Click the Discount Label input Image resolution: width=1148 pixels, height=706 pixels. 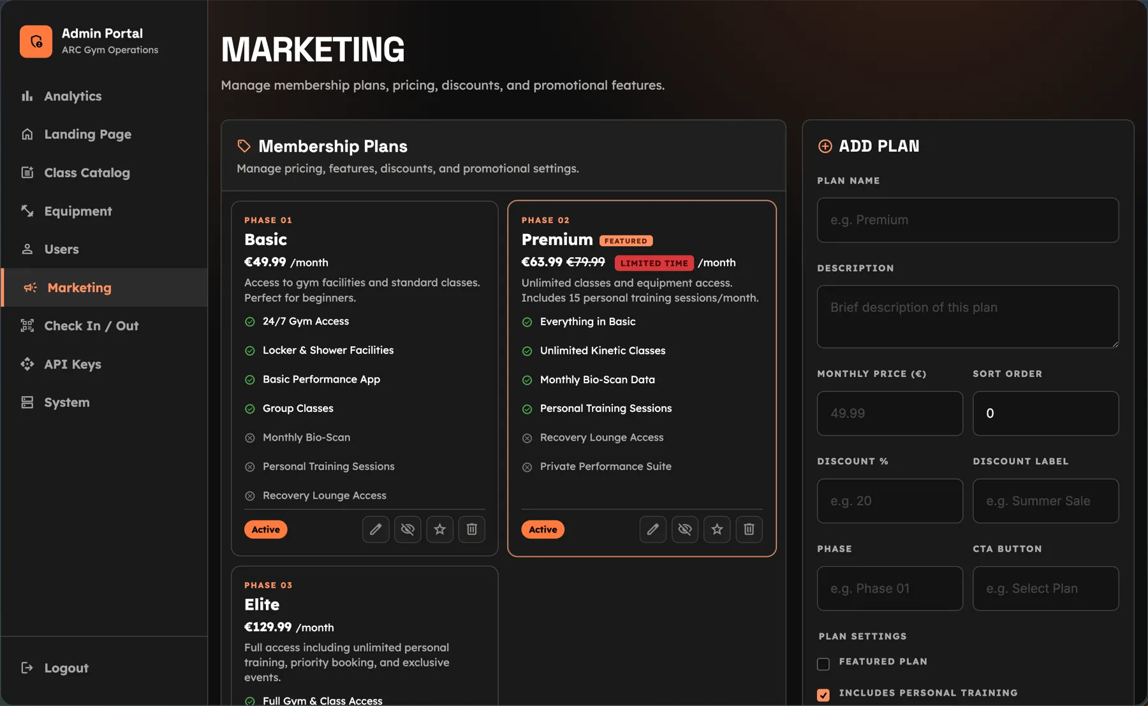pos(1045,501)
